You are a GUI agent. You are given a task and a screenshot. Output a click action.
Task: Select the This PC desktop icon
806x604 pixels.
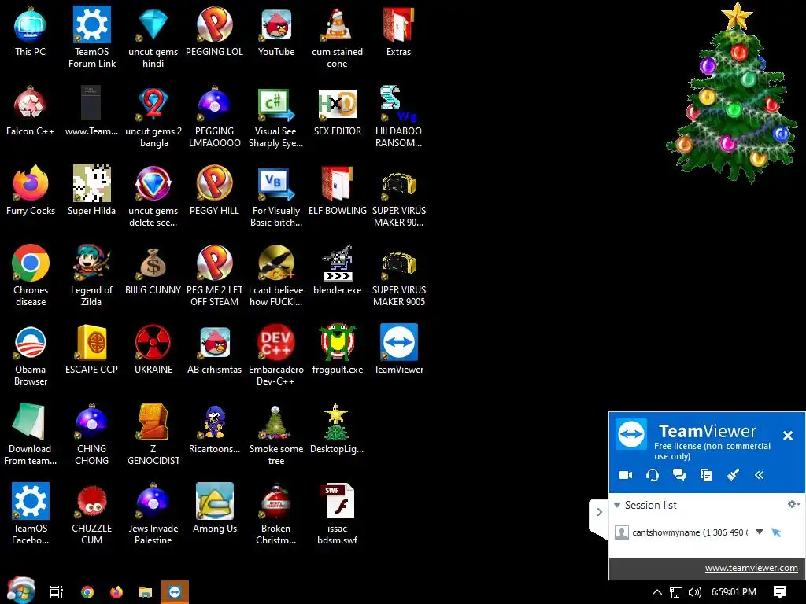coord(31,31)
